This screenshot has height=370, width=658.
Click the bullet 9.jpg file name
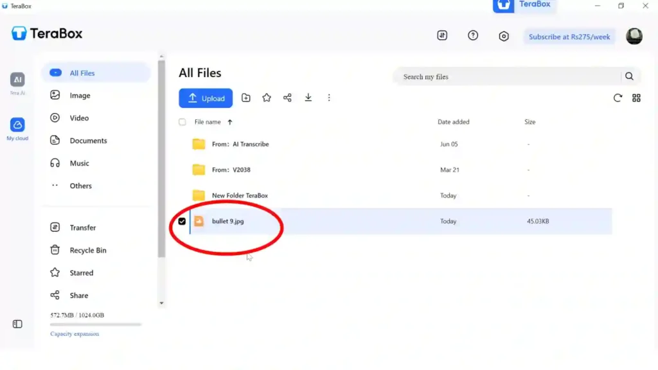tap(227, 221)
